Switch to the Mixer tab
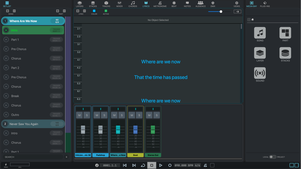The image size is (301, 169). click(119, 4)
